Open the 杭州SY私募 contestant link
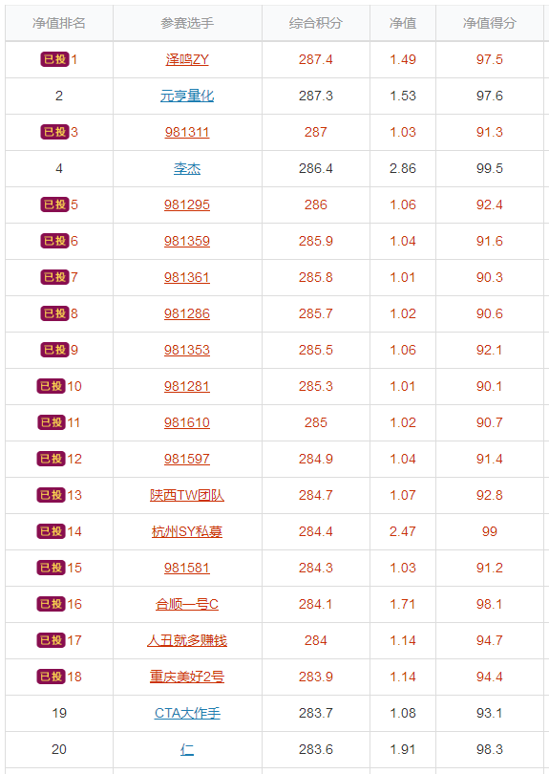 coord(187,531)
